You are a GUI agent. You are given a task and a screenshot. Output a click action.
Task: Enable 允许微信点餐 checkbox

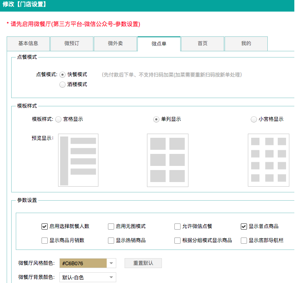point(178,226)
